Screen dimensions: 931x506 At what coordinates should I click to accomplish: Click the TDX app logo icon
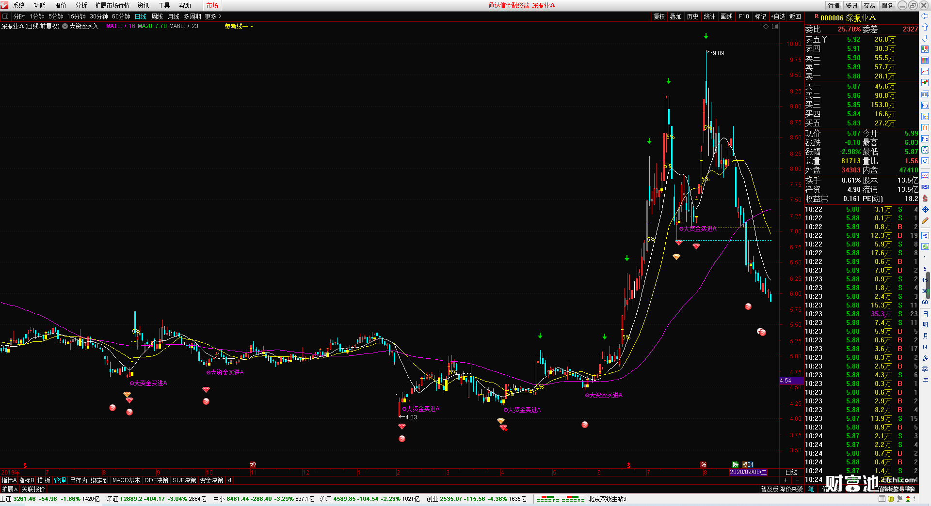point(4,5)
